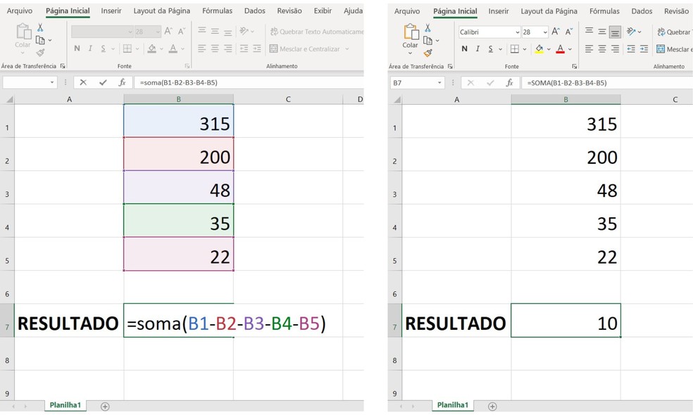Click the Pincel de Formatação (format painter) icon
The height and width of the screenshot is (415, 693).
(x=426, y=53)
